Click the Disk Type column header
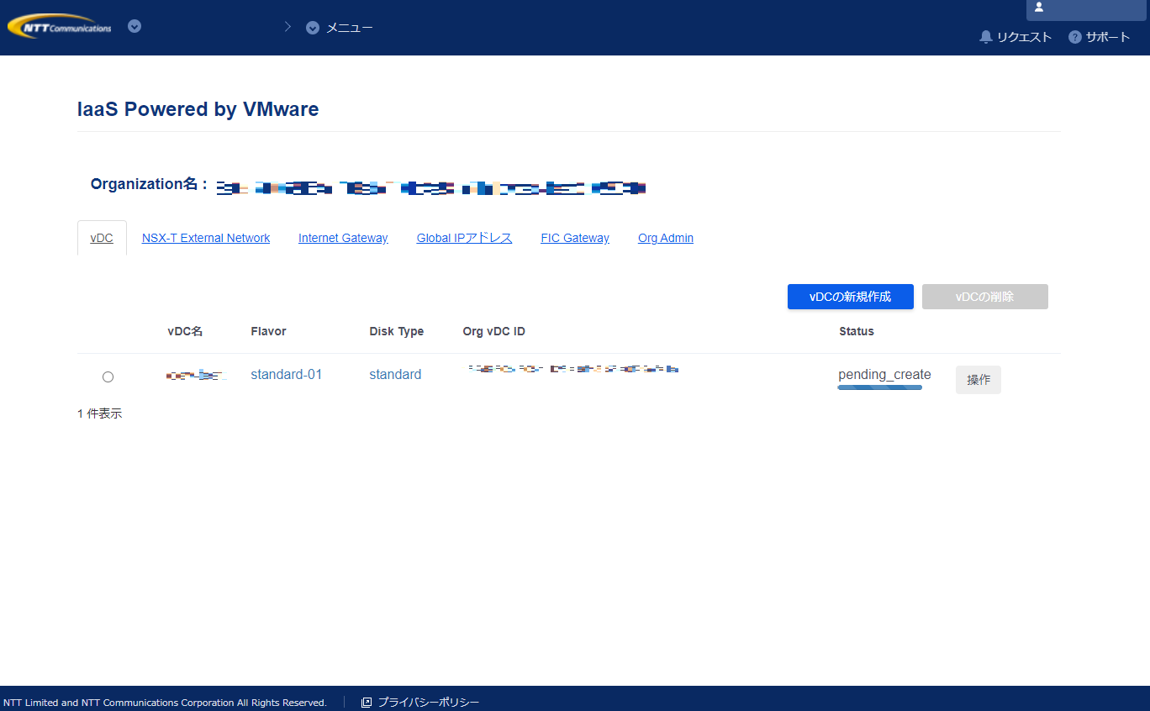The height and width of the screenshot is (711, 1150). click(x=396, y=331)
